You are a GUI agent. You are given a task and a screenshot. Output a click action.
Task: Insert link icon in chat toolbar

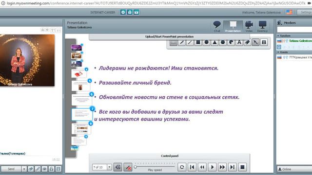click(x=38, y=169)
